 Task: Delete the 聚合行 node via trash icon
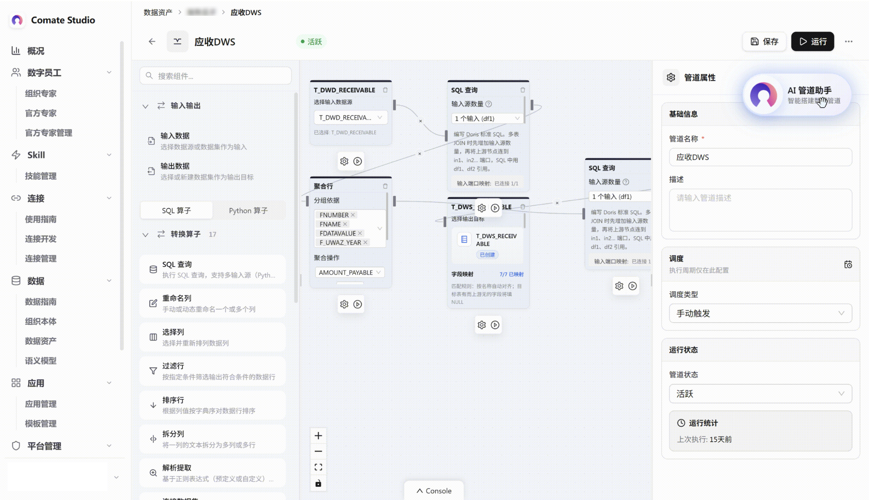[385, 186]
